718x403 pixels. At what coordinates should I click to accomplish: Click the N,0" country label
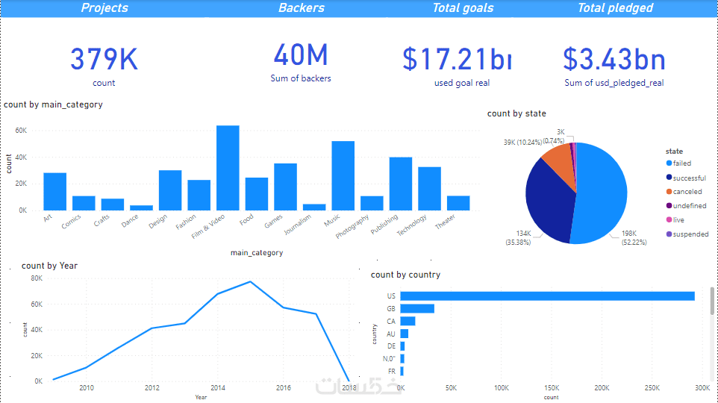point(389,358)
